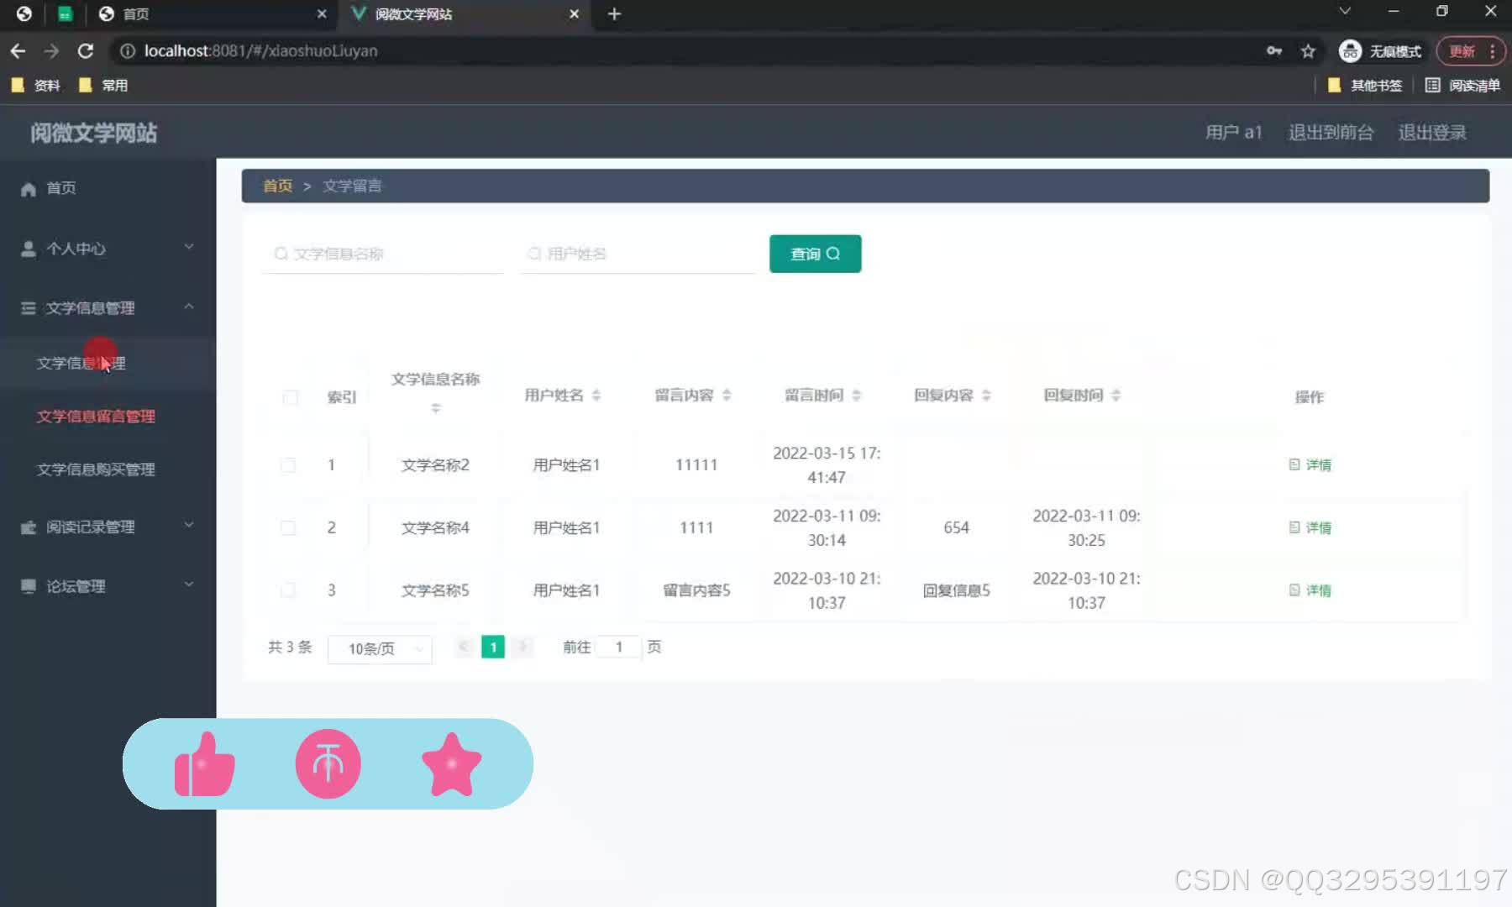Click the site info icon in address bar

click(x=128, y=51)
